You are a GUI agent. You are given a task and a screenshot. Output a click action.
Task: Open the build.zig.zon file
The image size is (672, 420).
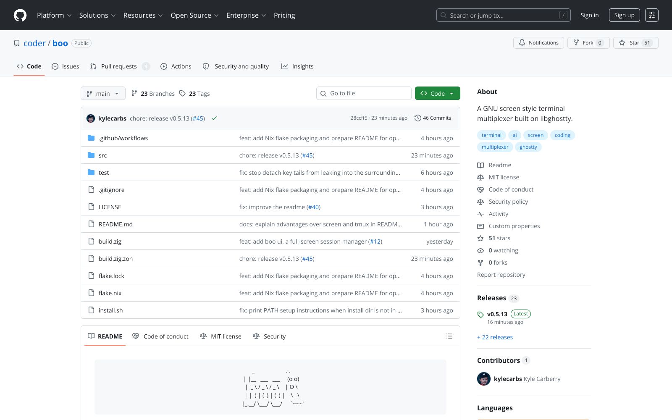click(115, 258)
